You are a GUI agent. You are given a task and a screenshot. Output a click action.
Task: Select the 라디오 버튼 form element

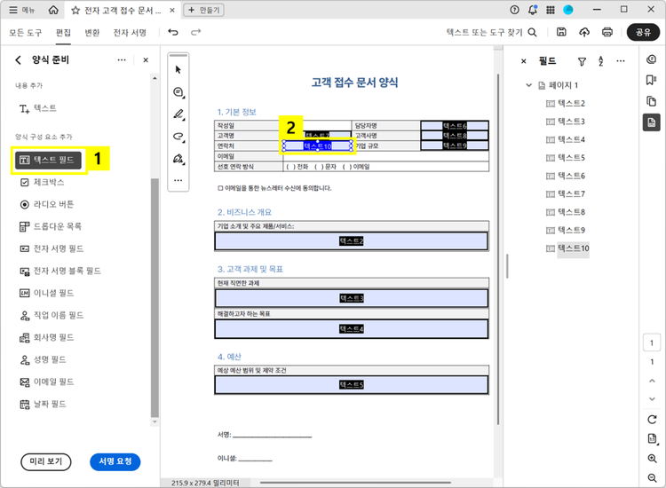47,205
